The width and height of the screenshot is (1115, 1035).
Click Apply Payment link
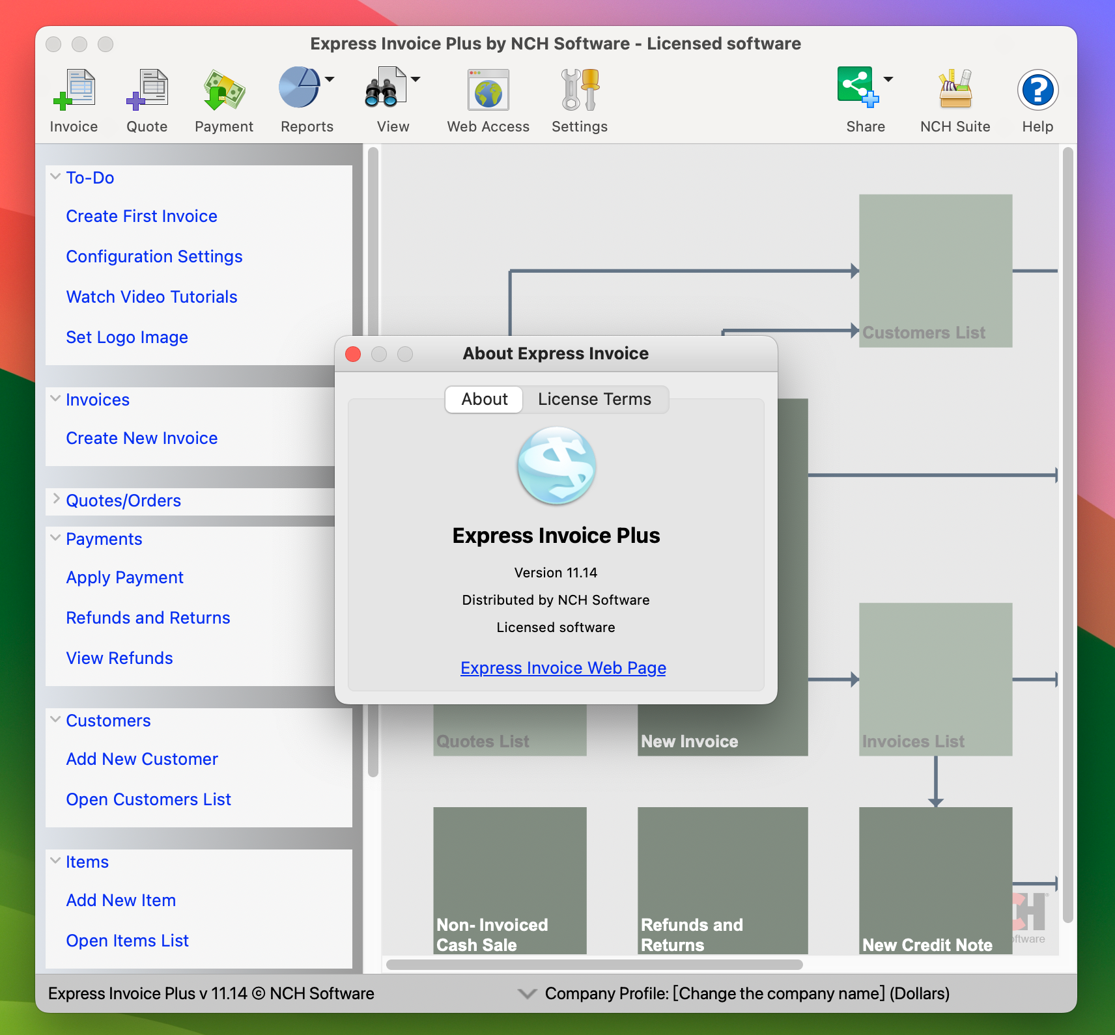125,577
